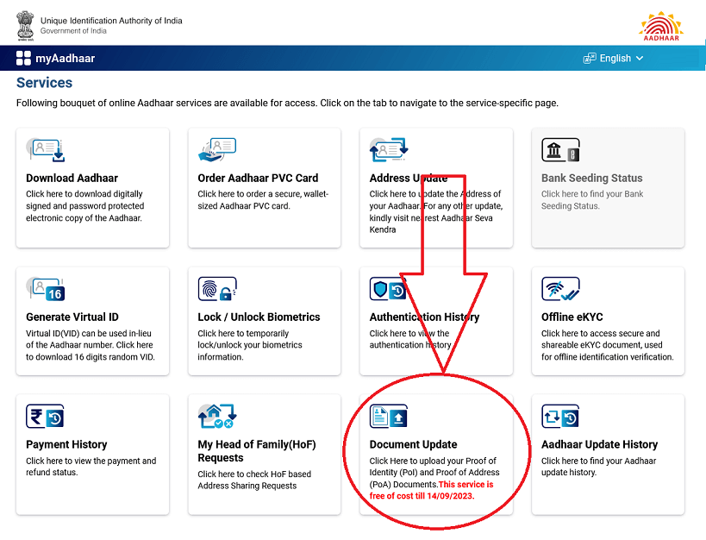Click 'Click here to find your Bank' description

(592, 199)
